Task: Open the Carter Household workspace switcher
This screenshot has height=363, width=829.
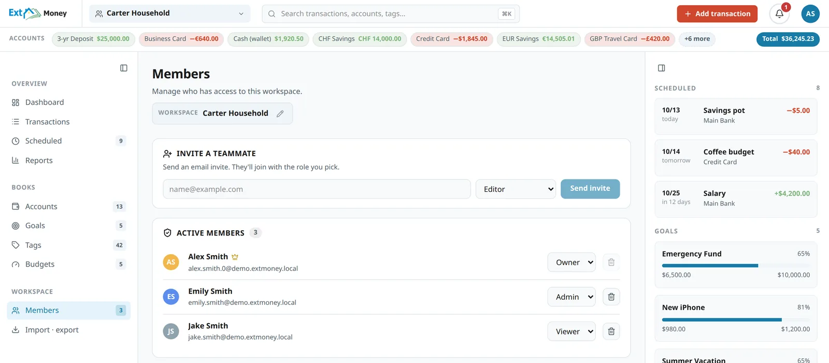Action: (x=170, y=13)
